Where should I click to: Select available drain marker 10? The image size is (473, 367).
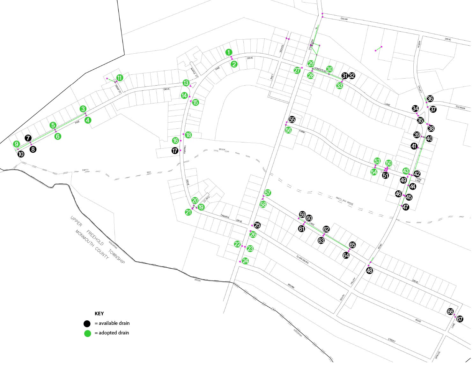[21, 154]
